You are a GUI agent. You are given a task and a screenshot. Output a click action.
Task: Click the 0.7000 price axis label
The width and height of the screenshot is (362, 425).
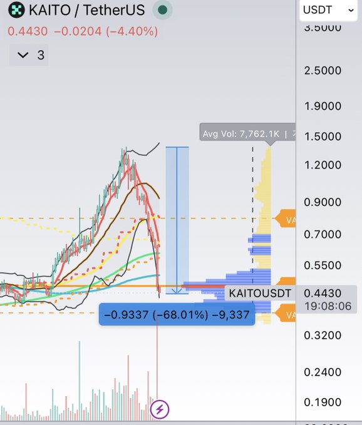point(323,234)
